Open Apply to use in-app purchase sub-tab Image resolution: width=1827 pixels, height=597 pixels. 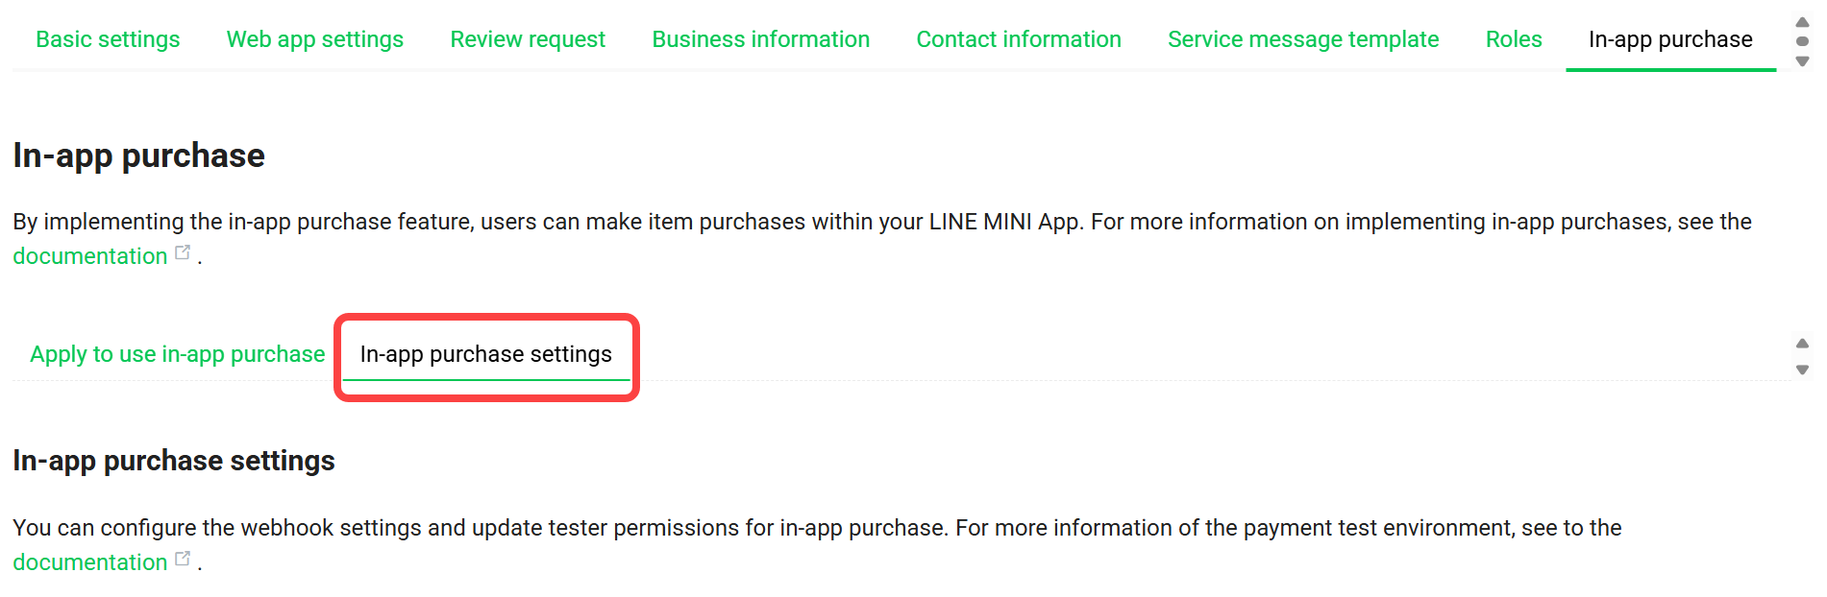tap(178, 354)
